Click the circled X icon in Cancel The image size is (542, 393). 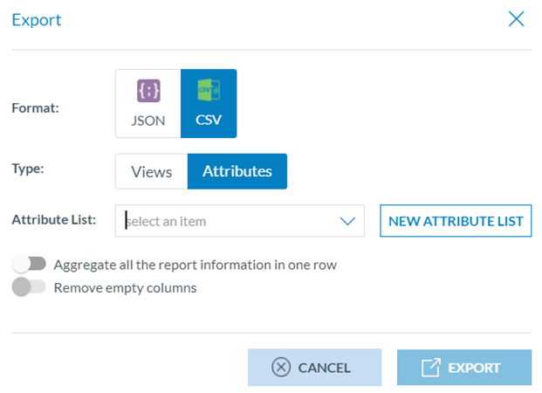click(x=280, y=368)
